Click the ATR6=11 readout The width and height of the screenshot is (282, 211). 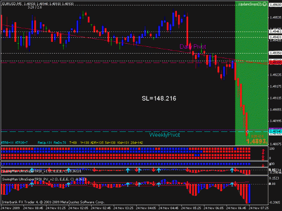[x=7, y=143]
